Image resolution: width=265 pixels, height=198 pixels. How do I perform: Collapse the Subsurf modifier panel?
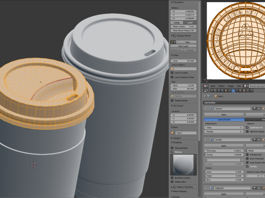[x=206, y=108]
